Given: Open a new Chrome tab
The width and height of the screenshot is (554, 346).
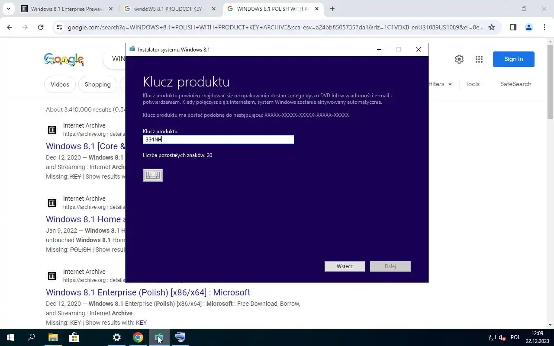Looking at the screenshot, I should [332, 9].
